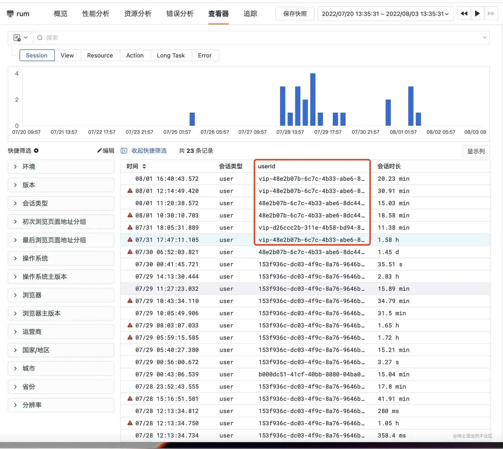
Task: Switch to the 性能分析 tab
Action: coord(96,14)
